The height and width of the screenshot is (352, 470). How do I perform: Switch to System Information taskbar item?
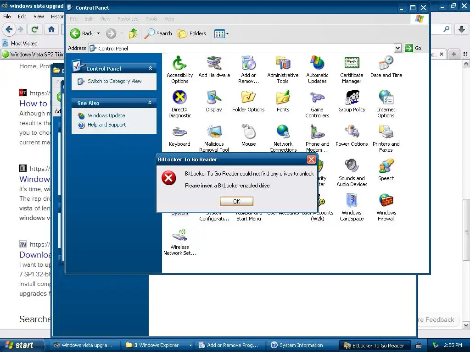coord(301,345)
